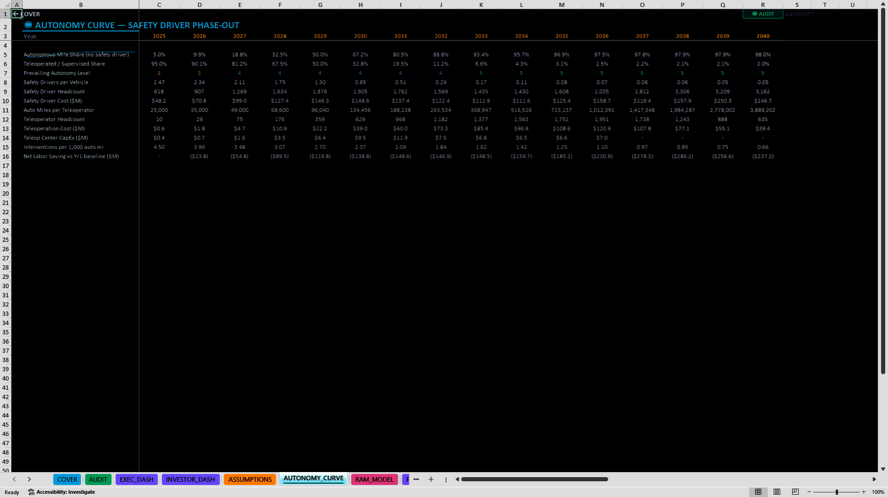The width and height of the screenshot is (888, 497).
Task: Select column C header
Action: [x=159, y=5]
